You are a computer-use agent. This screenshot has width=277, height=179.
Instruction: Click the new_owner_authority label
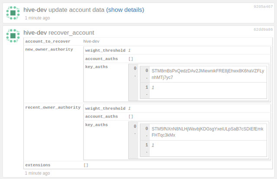(x=49, y=49)
